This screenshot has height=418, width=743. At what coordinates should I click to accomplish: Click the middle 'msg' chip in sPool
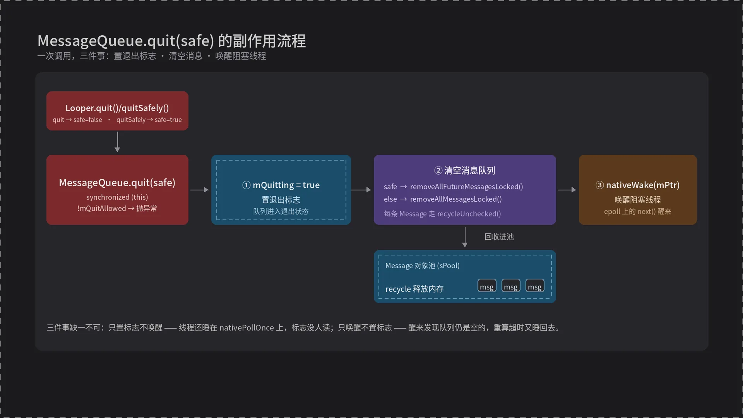(x=511, y=286)
